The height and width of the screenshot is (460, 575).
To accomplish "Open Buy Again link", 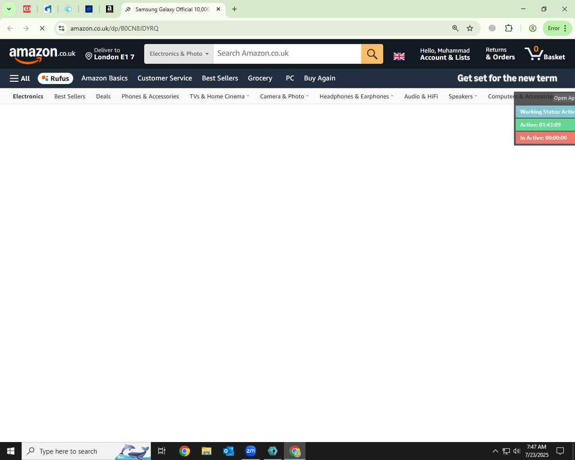I will coord(319,78).
